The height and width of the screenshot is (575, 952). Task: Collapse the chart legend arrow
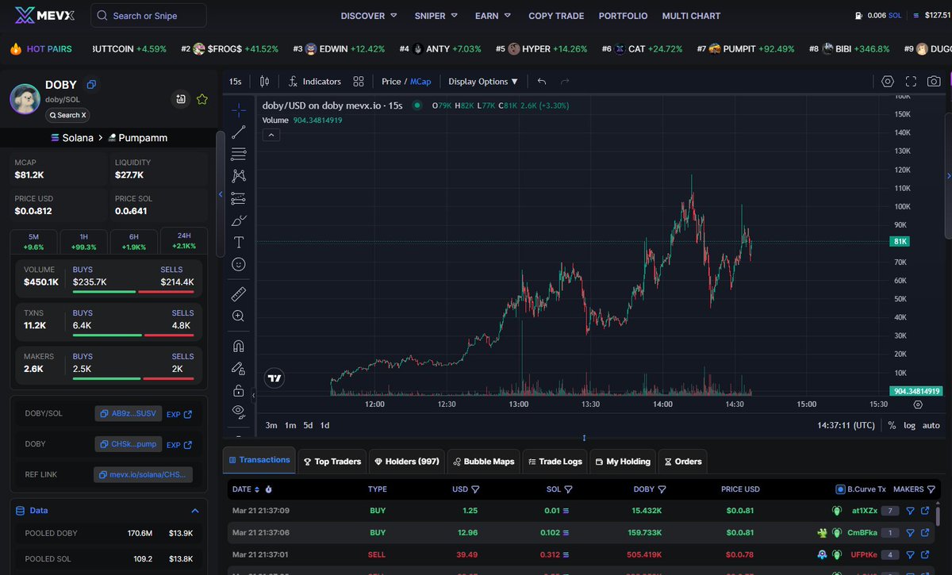271,135
